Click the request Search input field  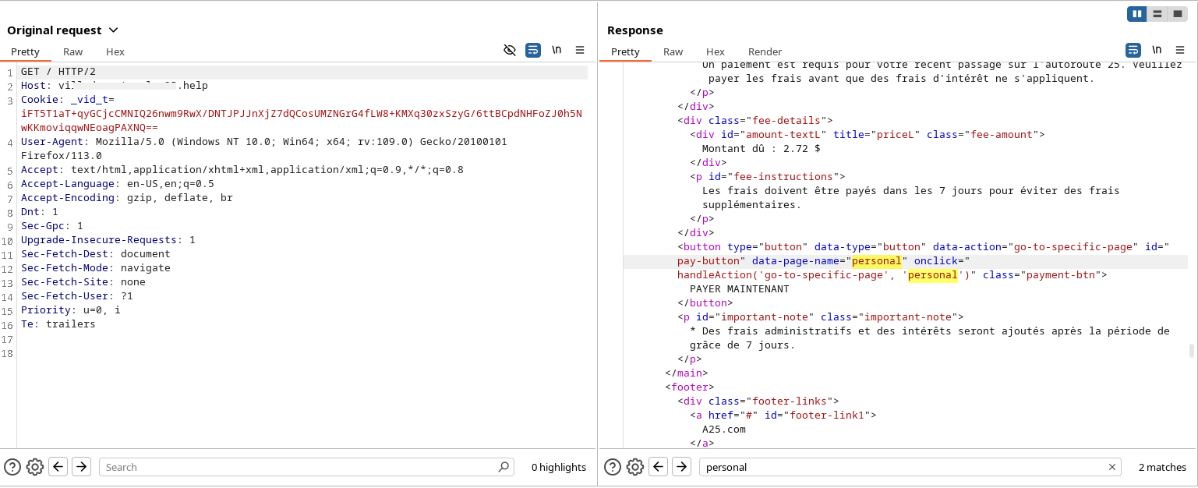[300, 467]
